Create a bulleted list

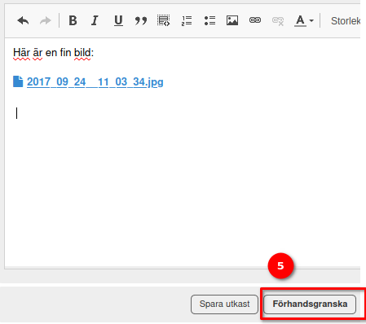tap(209, 20)
